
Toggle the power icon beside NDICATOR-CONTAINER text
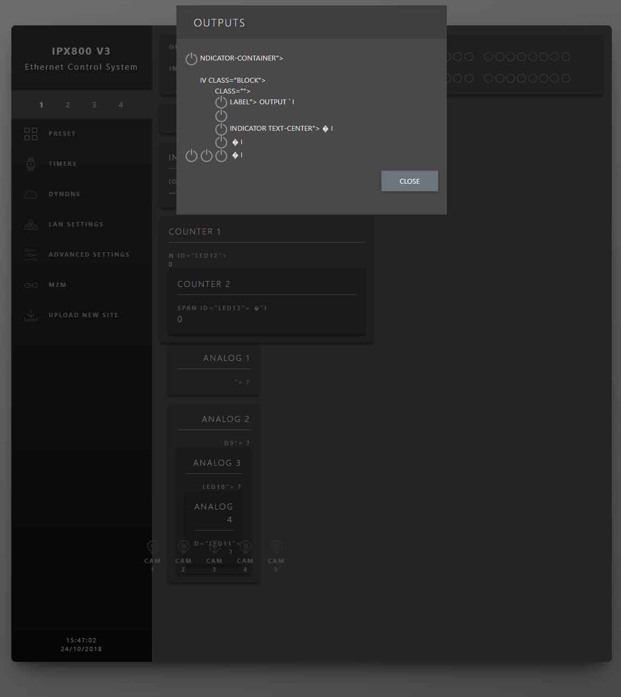point(191,58)
